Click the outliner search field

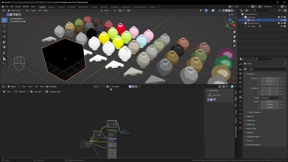tap(262, 10)
